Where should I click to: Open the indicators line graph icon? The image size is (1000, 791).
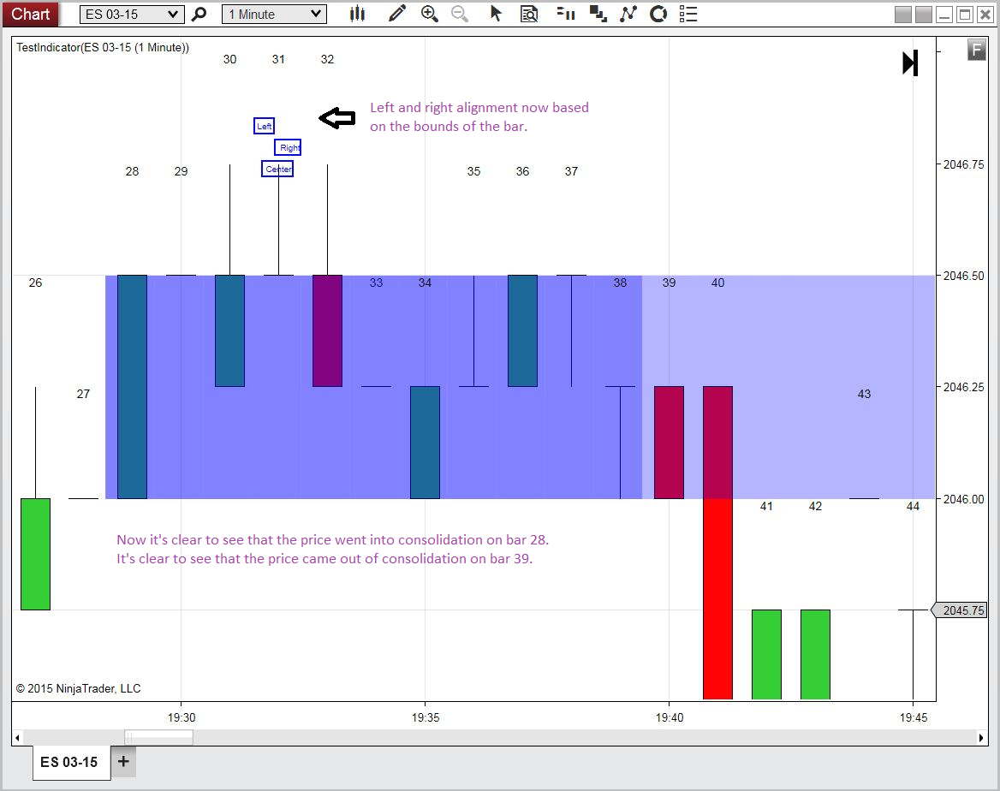pos(628,14)
